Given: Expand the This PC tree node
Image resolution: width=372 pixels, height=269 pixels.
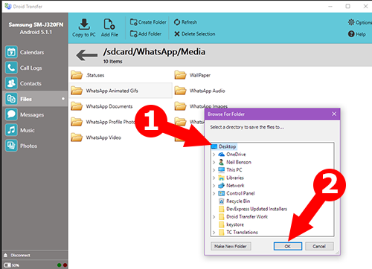Looking at the screenshot, I should click(214, 170).
